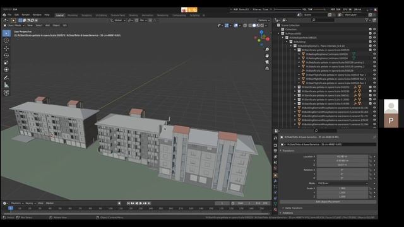This screenshot has height=227, width=404.
Task: Select the Select Box tool in the toolbar
Action: pyautogui.click(x=6, y=33)
